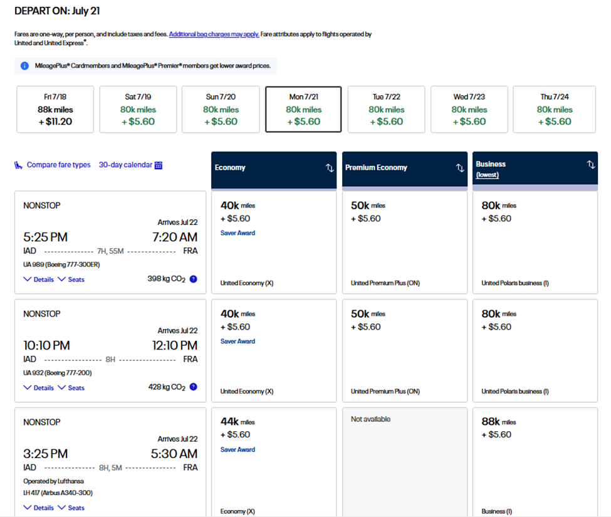Click the CO2 help icon beside 398 kg
This screenshot has height=517, width=611.
tap(193, 279)
